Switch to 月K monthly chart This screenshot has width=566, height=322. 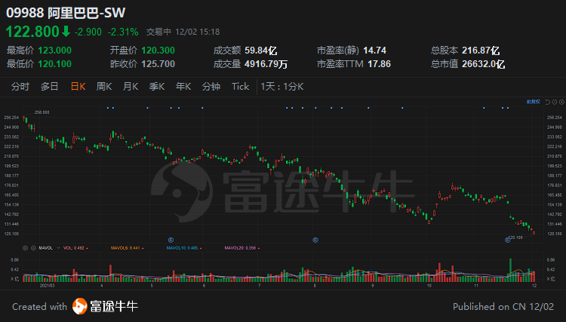click(131, 87)
